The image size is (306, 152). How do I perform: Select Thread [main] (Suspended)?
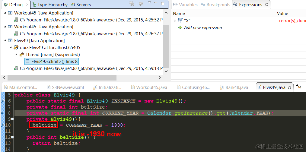click(x=53, y=55)
